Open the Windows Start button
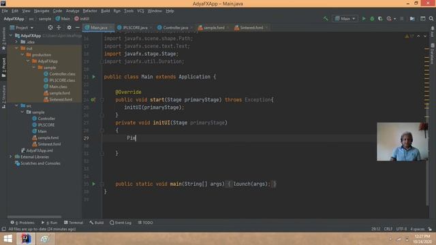Screen dimensions: 436x245 (x=7, y=239)
